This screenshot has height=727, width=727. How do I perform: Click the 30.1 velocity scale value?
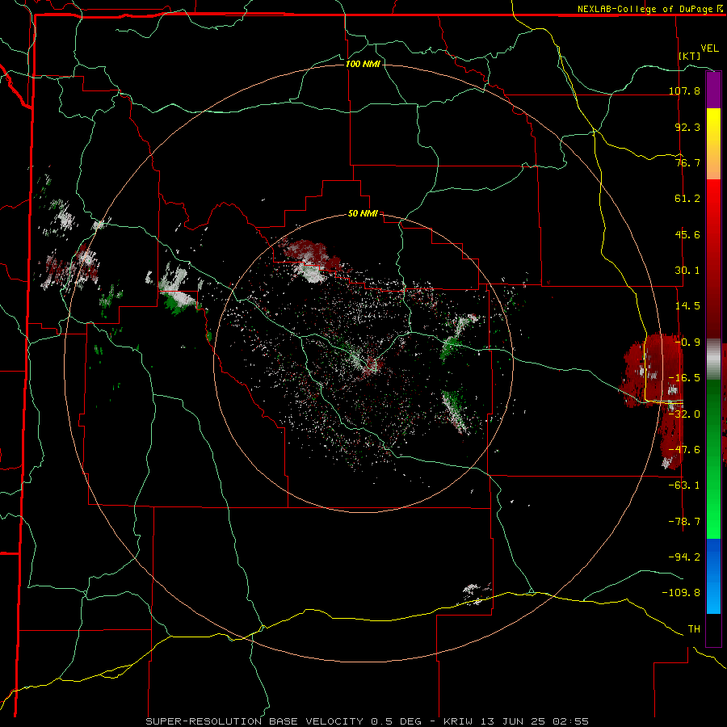[687, 271]
